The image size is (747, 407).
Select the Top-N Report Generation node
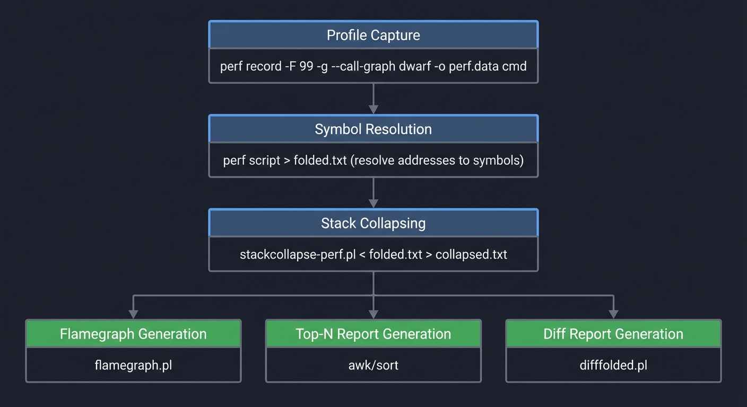tap(373, 333)
